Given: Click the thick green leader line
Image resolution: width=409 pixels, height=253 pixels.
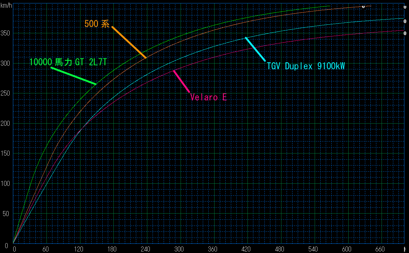Looking at the screenshot, I should pos(74,76).
